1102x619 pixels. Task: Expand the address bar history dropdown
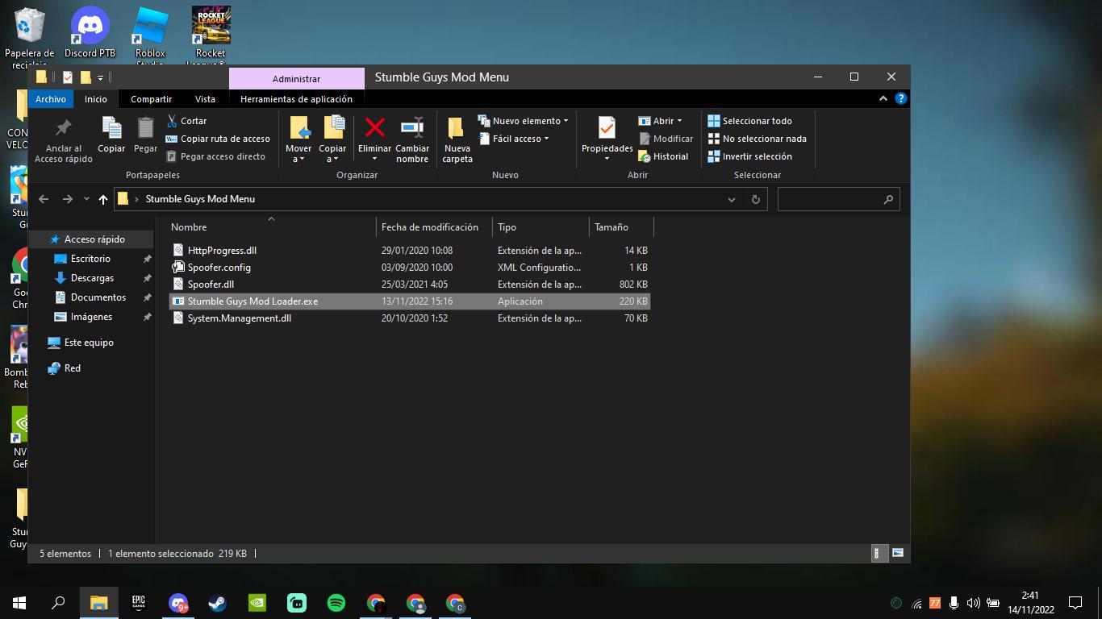coord(732,200)
